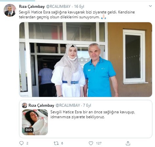Expand the tweet options chevron
Image resolution: width=155 pixels, height=147 pixels.
[x=150, y=6]
